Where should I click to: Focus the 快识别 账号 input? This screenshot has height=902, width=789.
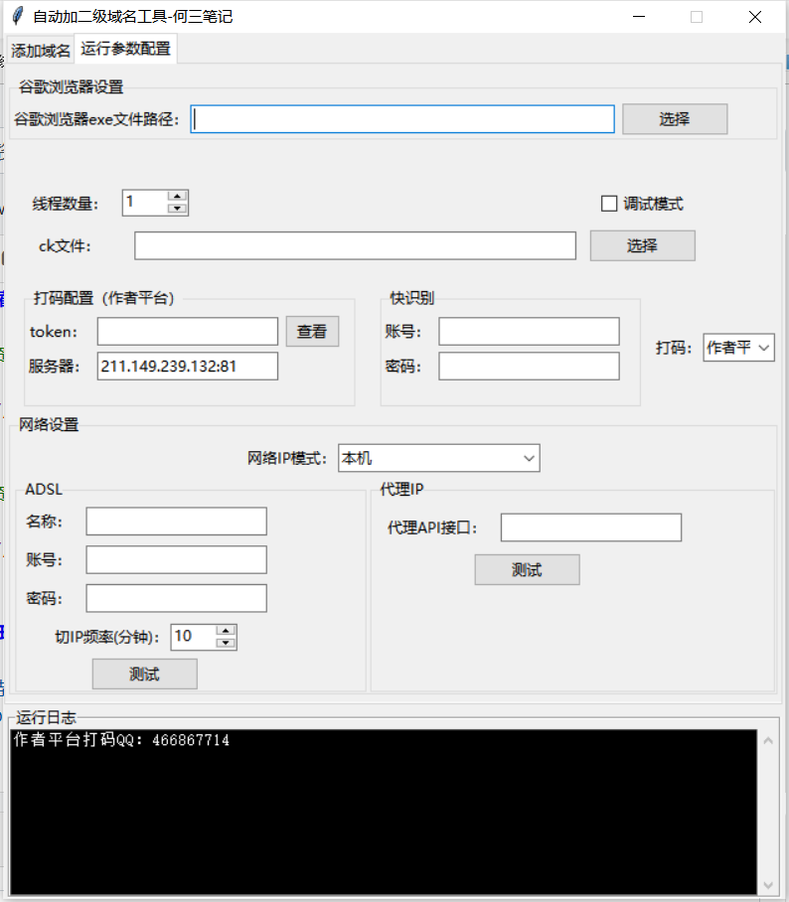[x=529, y=332]
